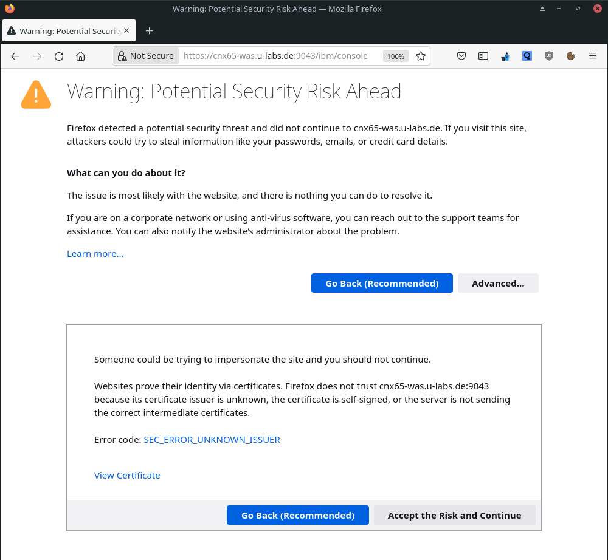The width and height of the screenshot is (608, 560).
Task: Open the Firefox hamburger application menu
Action: (593, 56)
